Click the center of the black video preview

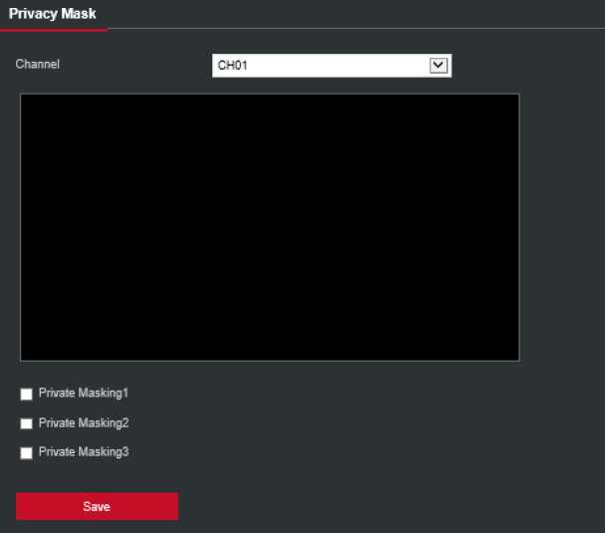click(x=269, y=227)
